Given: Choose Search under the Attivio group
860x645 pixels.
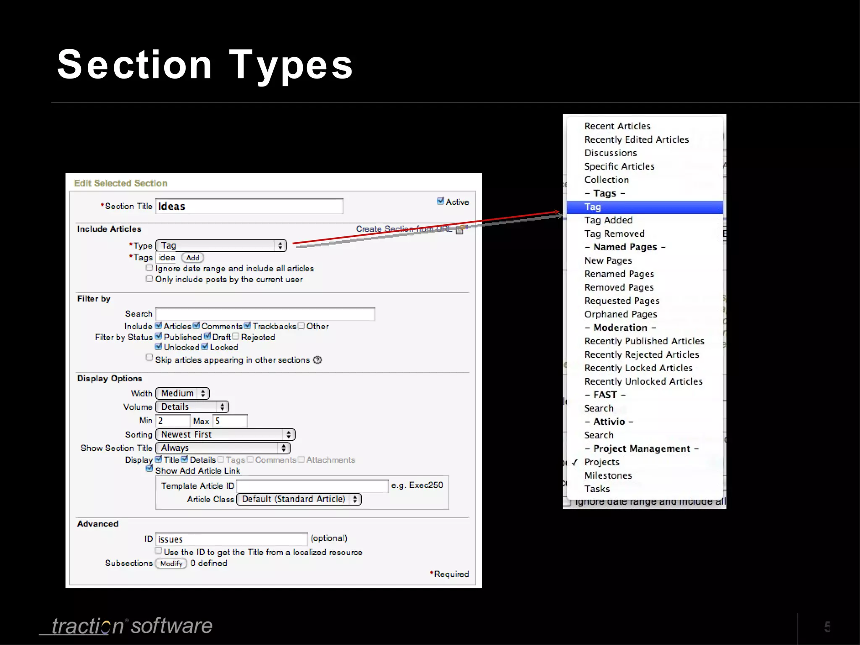Looking at the screenshot, I should 645,435.
